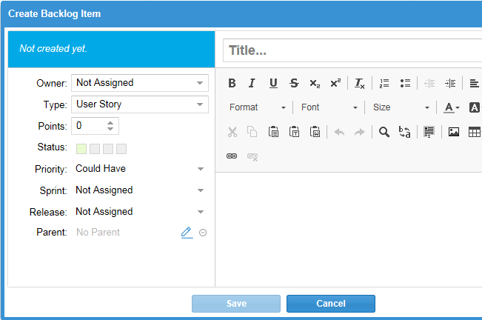Toggle strikethrough text style
This screenshot has width=482, height=320.
pos(294,84)
